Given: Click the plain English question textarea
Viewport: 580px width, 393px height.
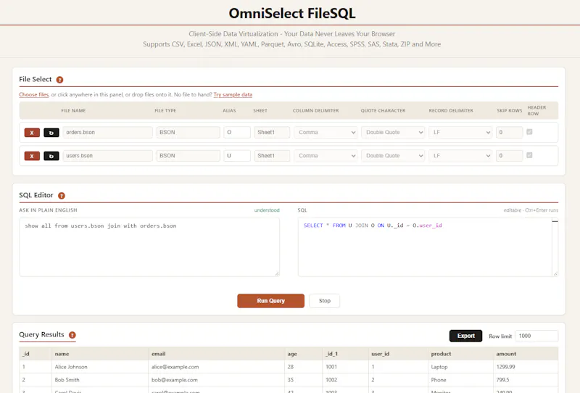Looking at the screenshot, I should click(x=149, y=247).
